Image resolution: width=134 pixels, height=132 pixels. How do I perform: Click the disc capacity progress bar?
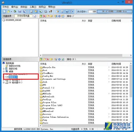[x=114, y=12]
